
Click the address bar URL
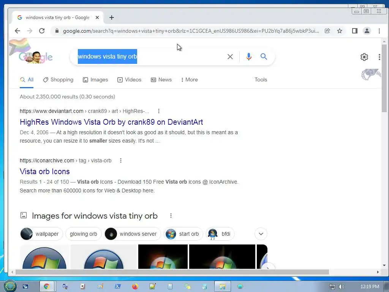191,31
